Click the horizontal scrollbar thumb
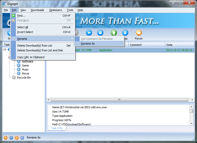The image size is (197, 143). 119,100
